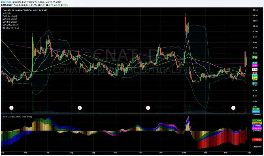
Task: Click the 2.000000 wave axis label
Action: (257, 115)
